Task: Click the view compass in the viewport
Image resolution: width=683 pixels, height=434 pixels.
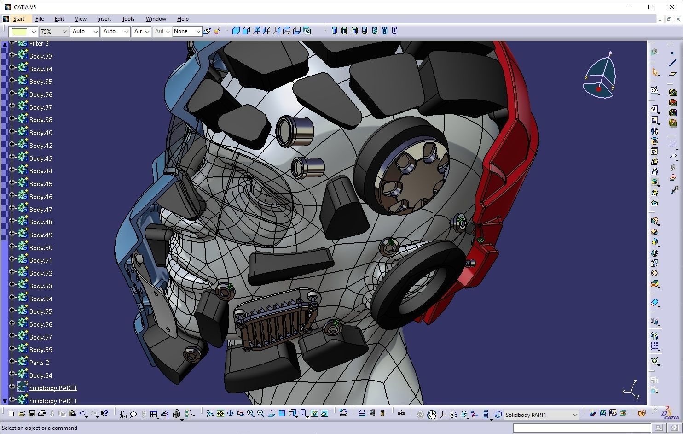Action: (599, 76)
